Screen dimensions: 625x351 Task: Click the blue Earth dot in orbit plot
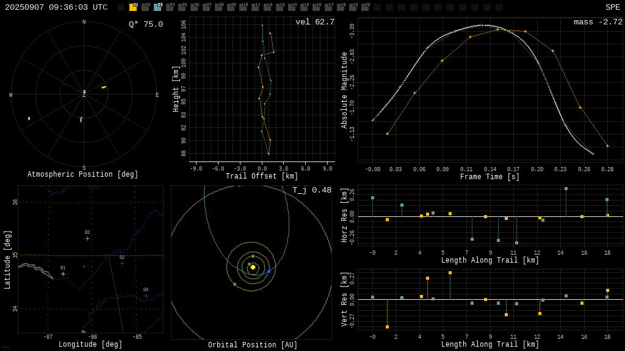click(269, 271)
